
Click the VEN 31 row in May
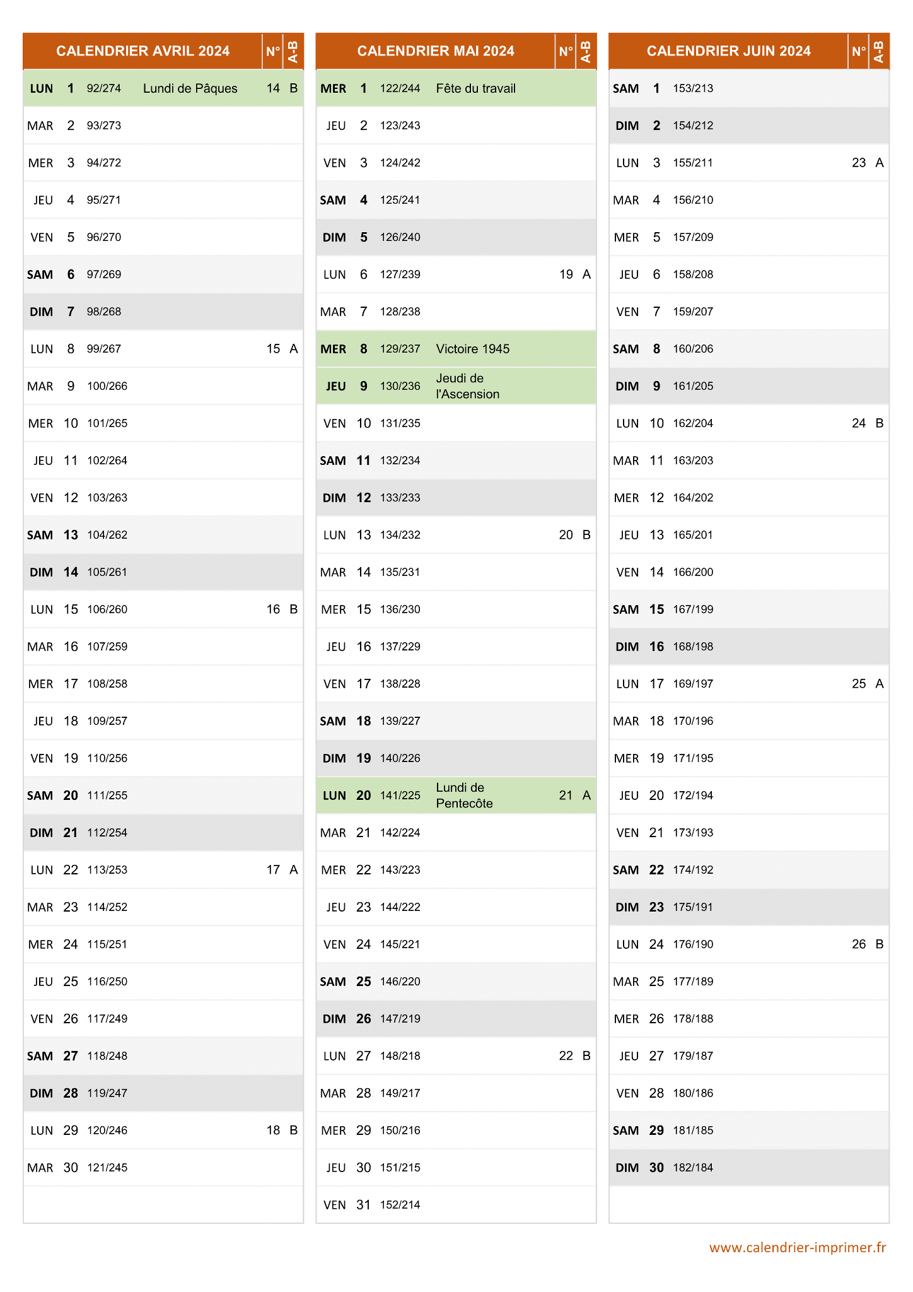coord(456,1205)
